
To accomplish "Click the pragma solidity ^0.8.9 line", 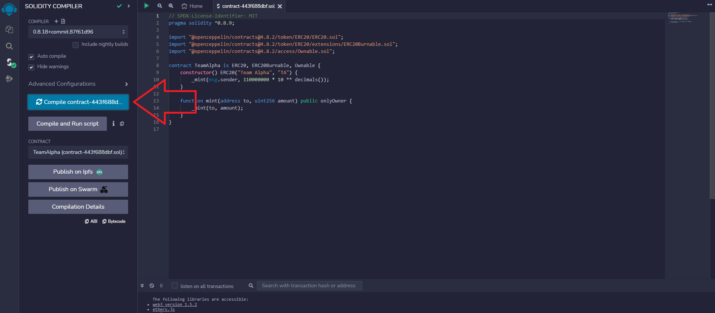I will coord(201,23).
